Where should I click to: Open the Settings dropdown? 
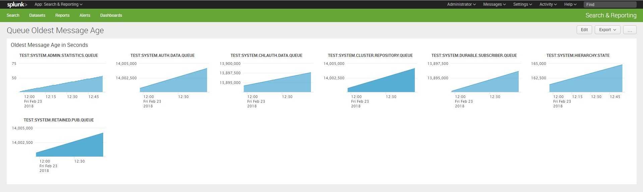click(x=523, y=4)
